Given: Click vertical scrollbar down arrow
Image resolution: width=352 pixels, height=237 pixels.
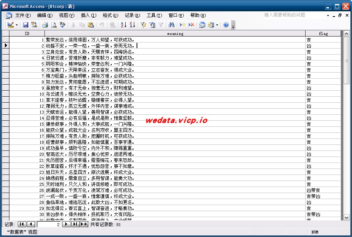Looking at the screenshot, I should 347,217.
